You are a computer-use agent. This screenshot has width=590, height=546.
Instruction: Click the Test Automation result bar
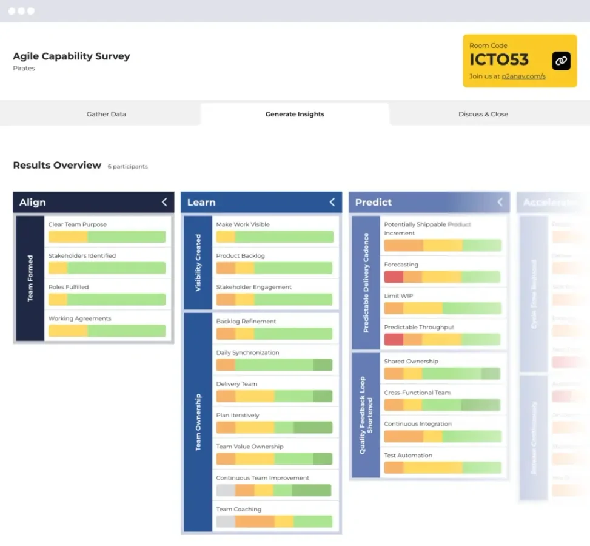tap(442, 468)
